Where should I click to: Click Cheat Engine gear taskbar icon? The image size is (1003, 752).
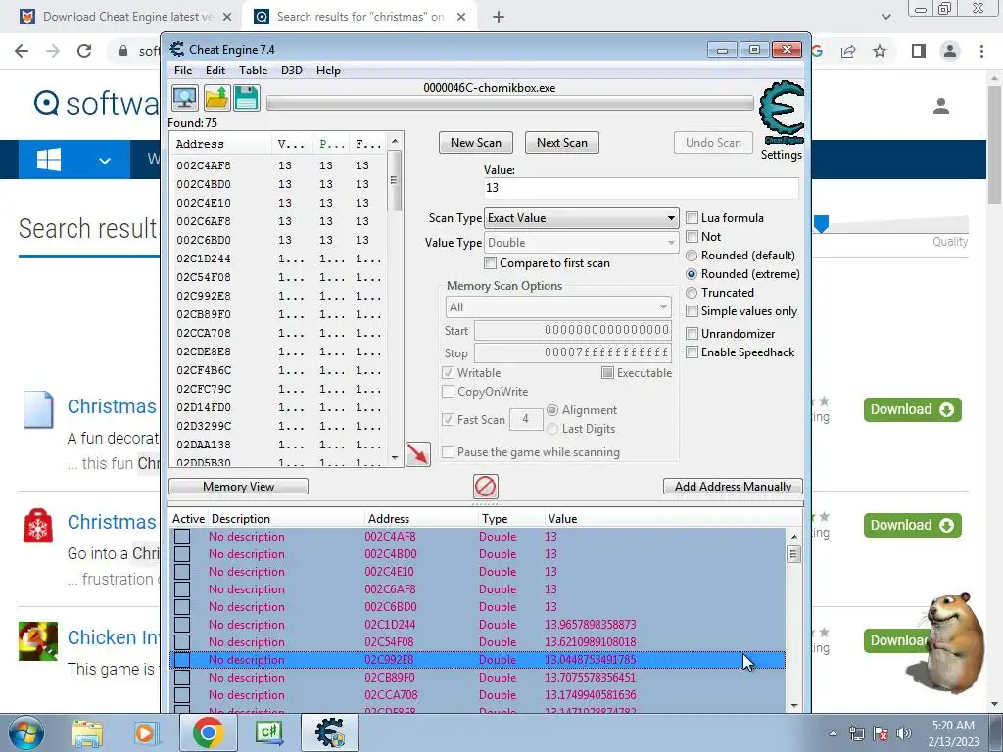coord(330,732)
